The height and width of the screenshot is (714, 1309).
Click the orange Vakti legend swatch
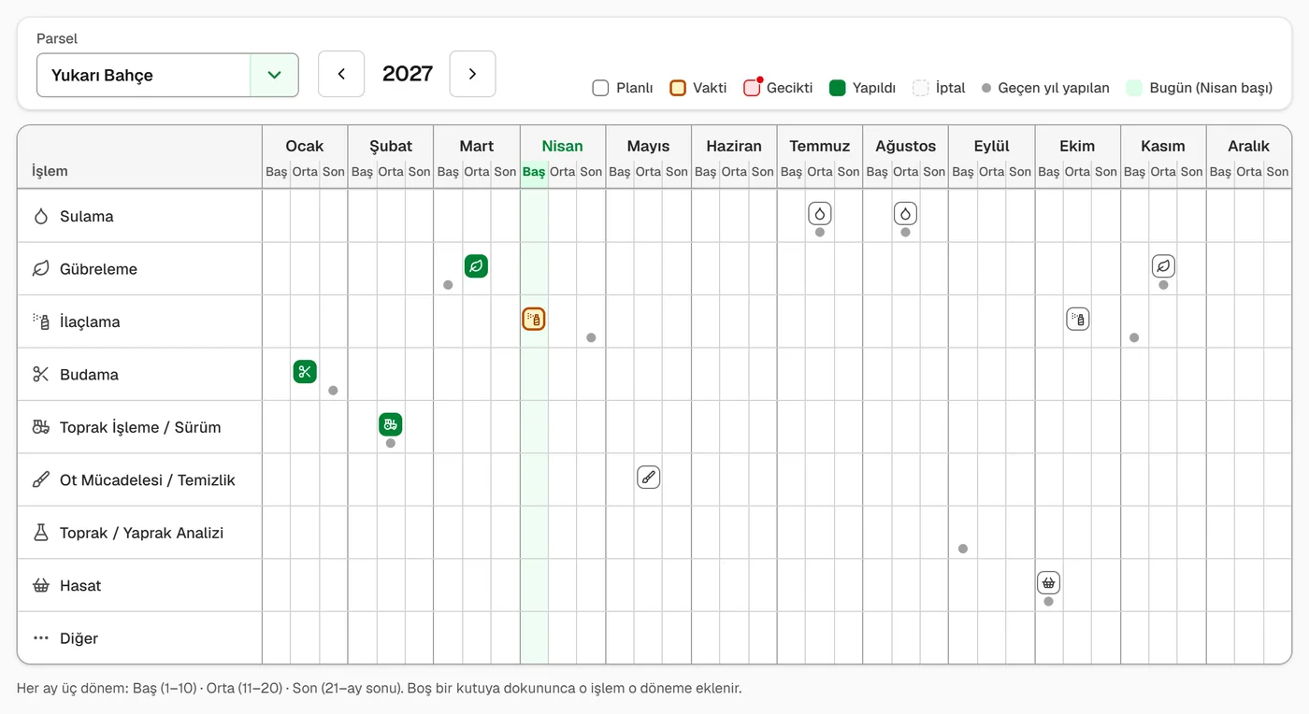678,88
